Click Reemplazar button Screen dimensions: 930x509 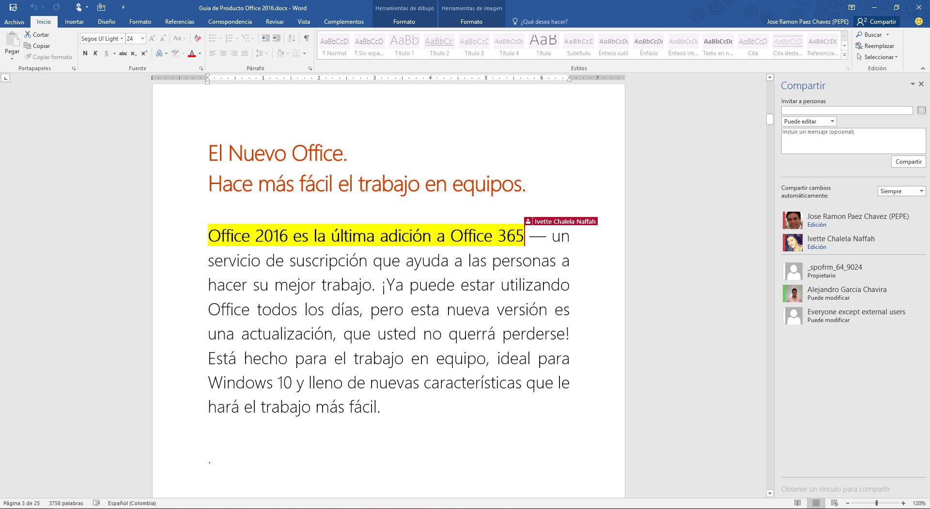tap(875, 46)
